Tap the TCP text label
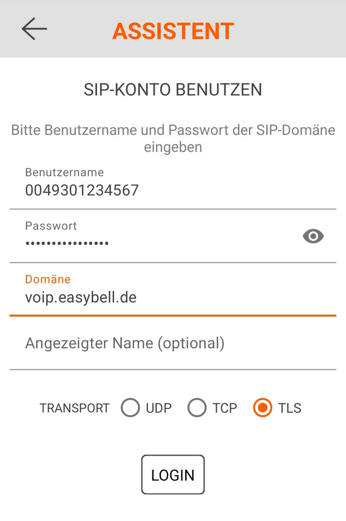This screenshot has width=346, height=521. [225, 408]
